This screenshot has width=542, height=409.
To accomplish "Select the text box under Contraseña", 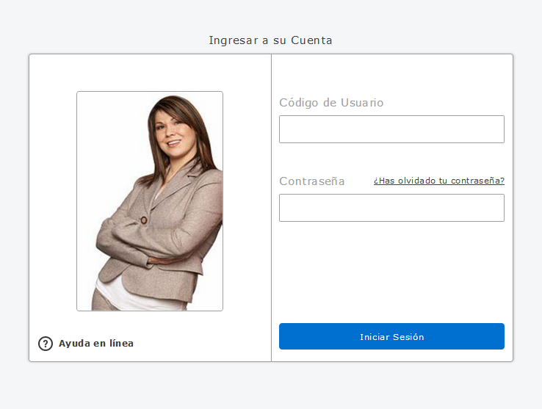I will pos(391,208).
